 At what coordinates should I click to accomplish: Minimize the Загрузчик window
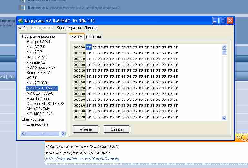[215, 21]
